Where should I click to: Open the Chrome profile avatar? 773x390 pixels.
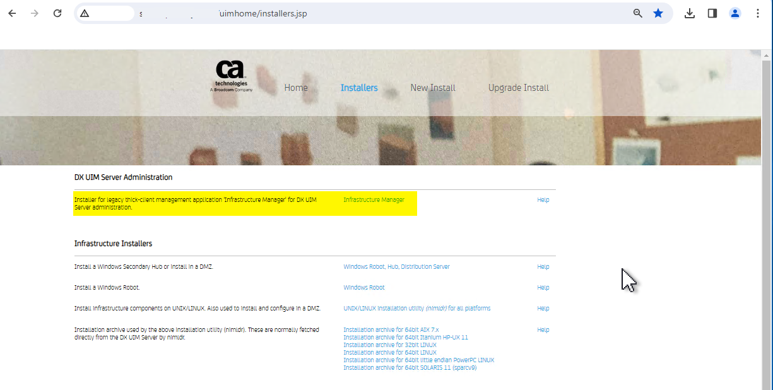[x=735, y=13]
